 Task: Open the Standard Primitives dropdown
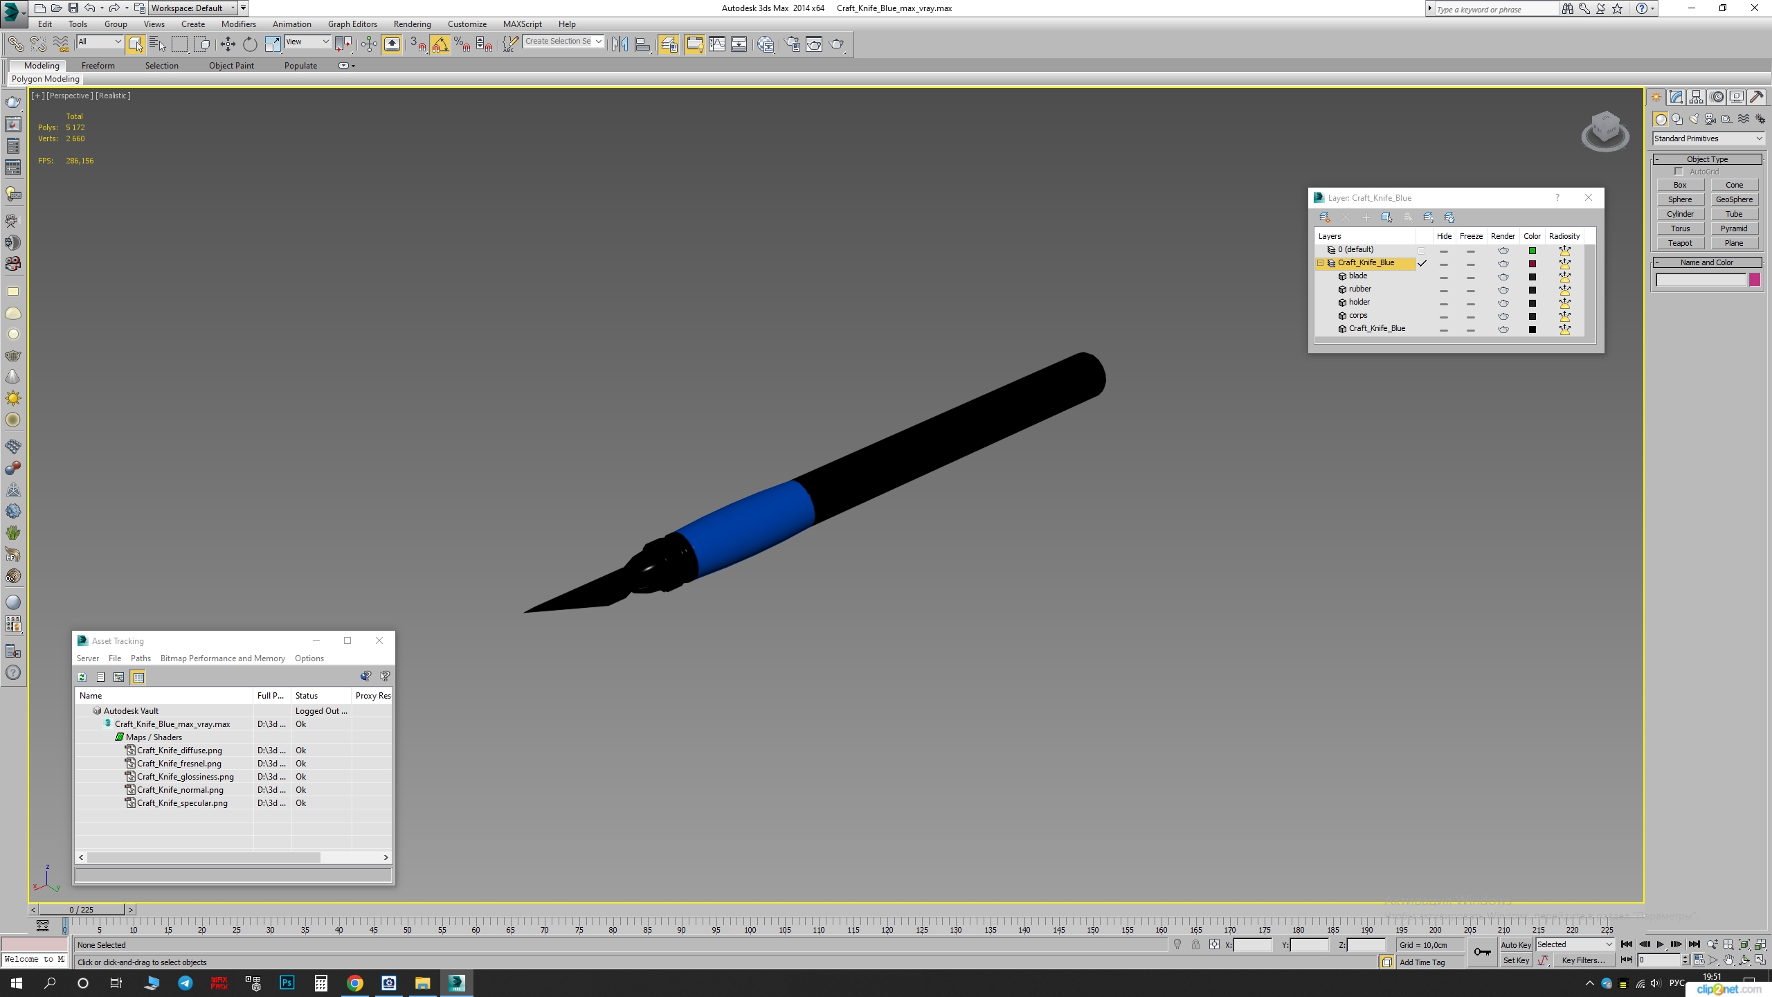(1707, 138)
